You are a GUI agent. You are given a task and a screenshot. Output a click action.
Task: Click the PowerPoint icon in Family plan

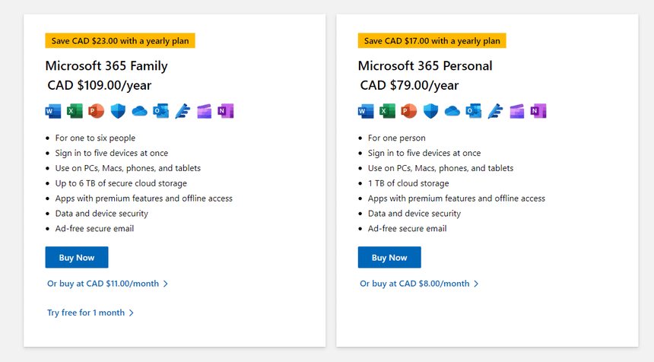pos(96,111)
